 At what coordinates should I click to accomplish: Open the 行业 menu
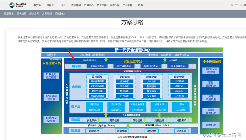point(63,5)
